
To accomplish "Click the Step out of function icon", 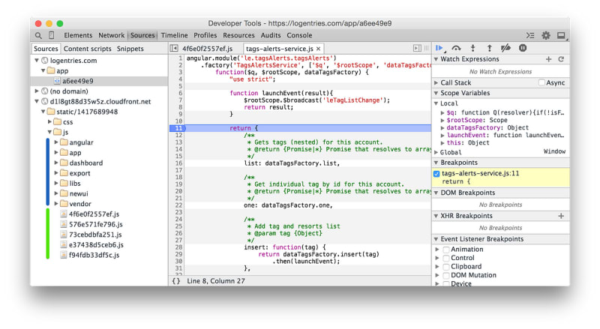I will click(x=489, y=48).
